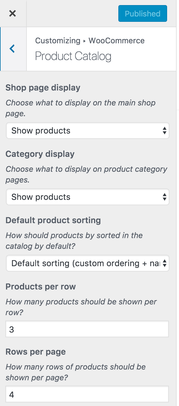Click the Products per row label
Image resolution: width=179 pixels, height=406 pixels.
[40, 287]
